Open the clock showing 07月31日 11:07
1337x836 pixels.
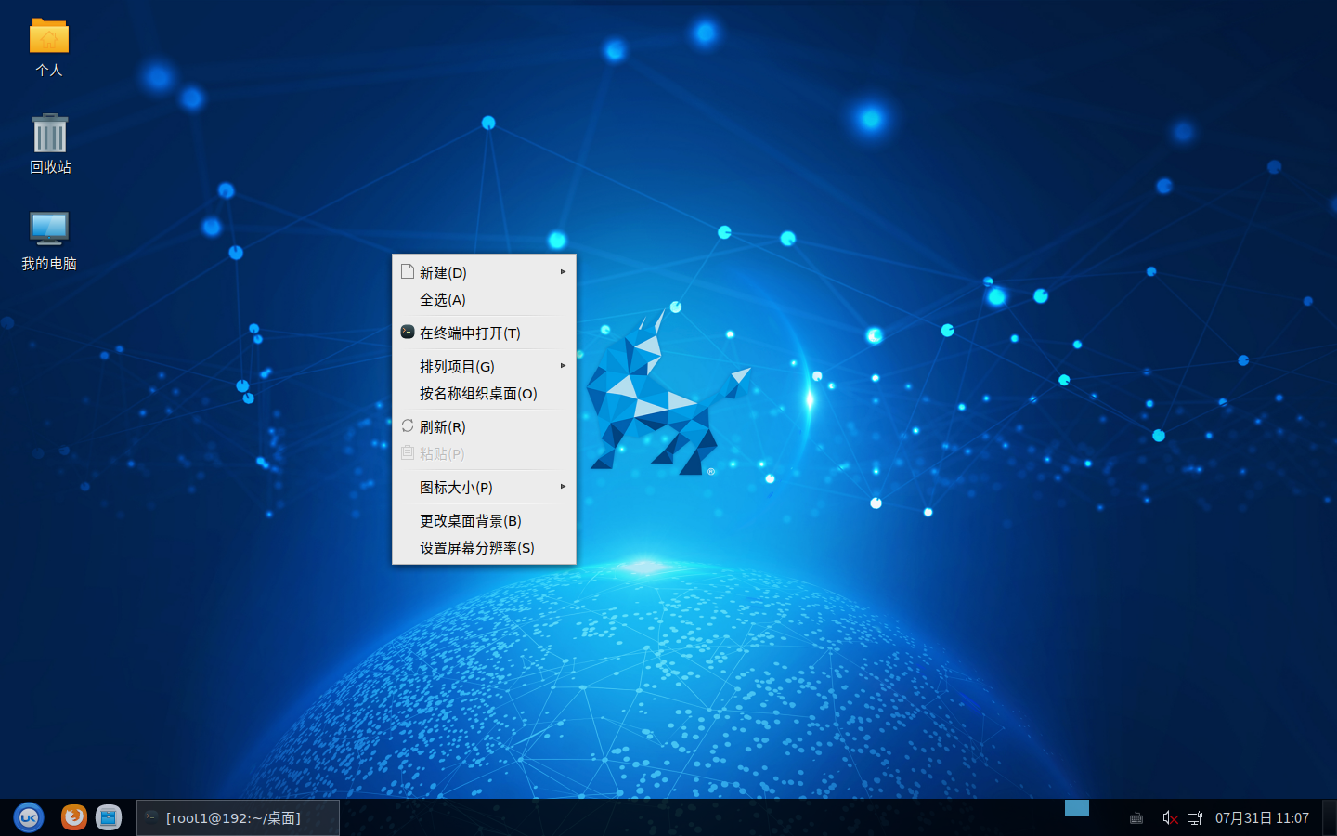click(1262, 818)
